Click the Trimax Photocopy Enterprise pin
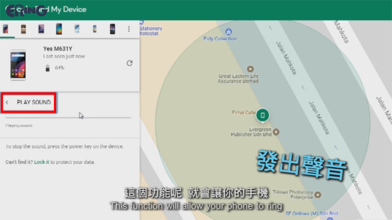Viewport: 392px width, 220px height. 318,194
